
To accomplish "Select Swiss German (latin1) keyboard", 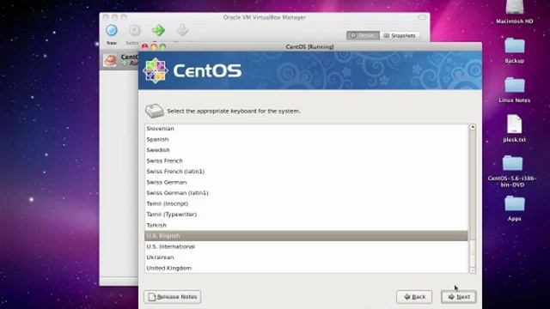I will tap(306, 192).
